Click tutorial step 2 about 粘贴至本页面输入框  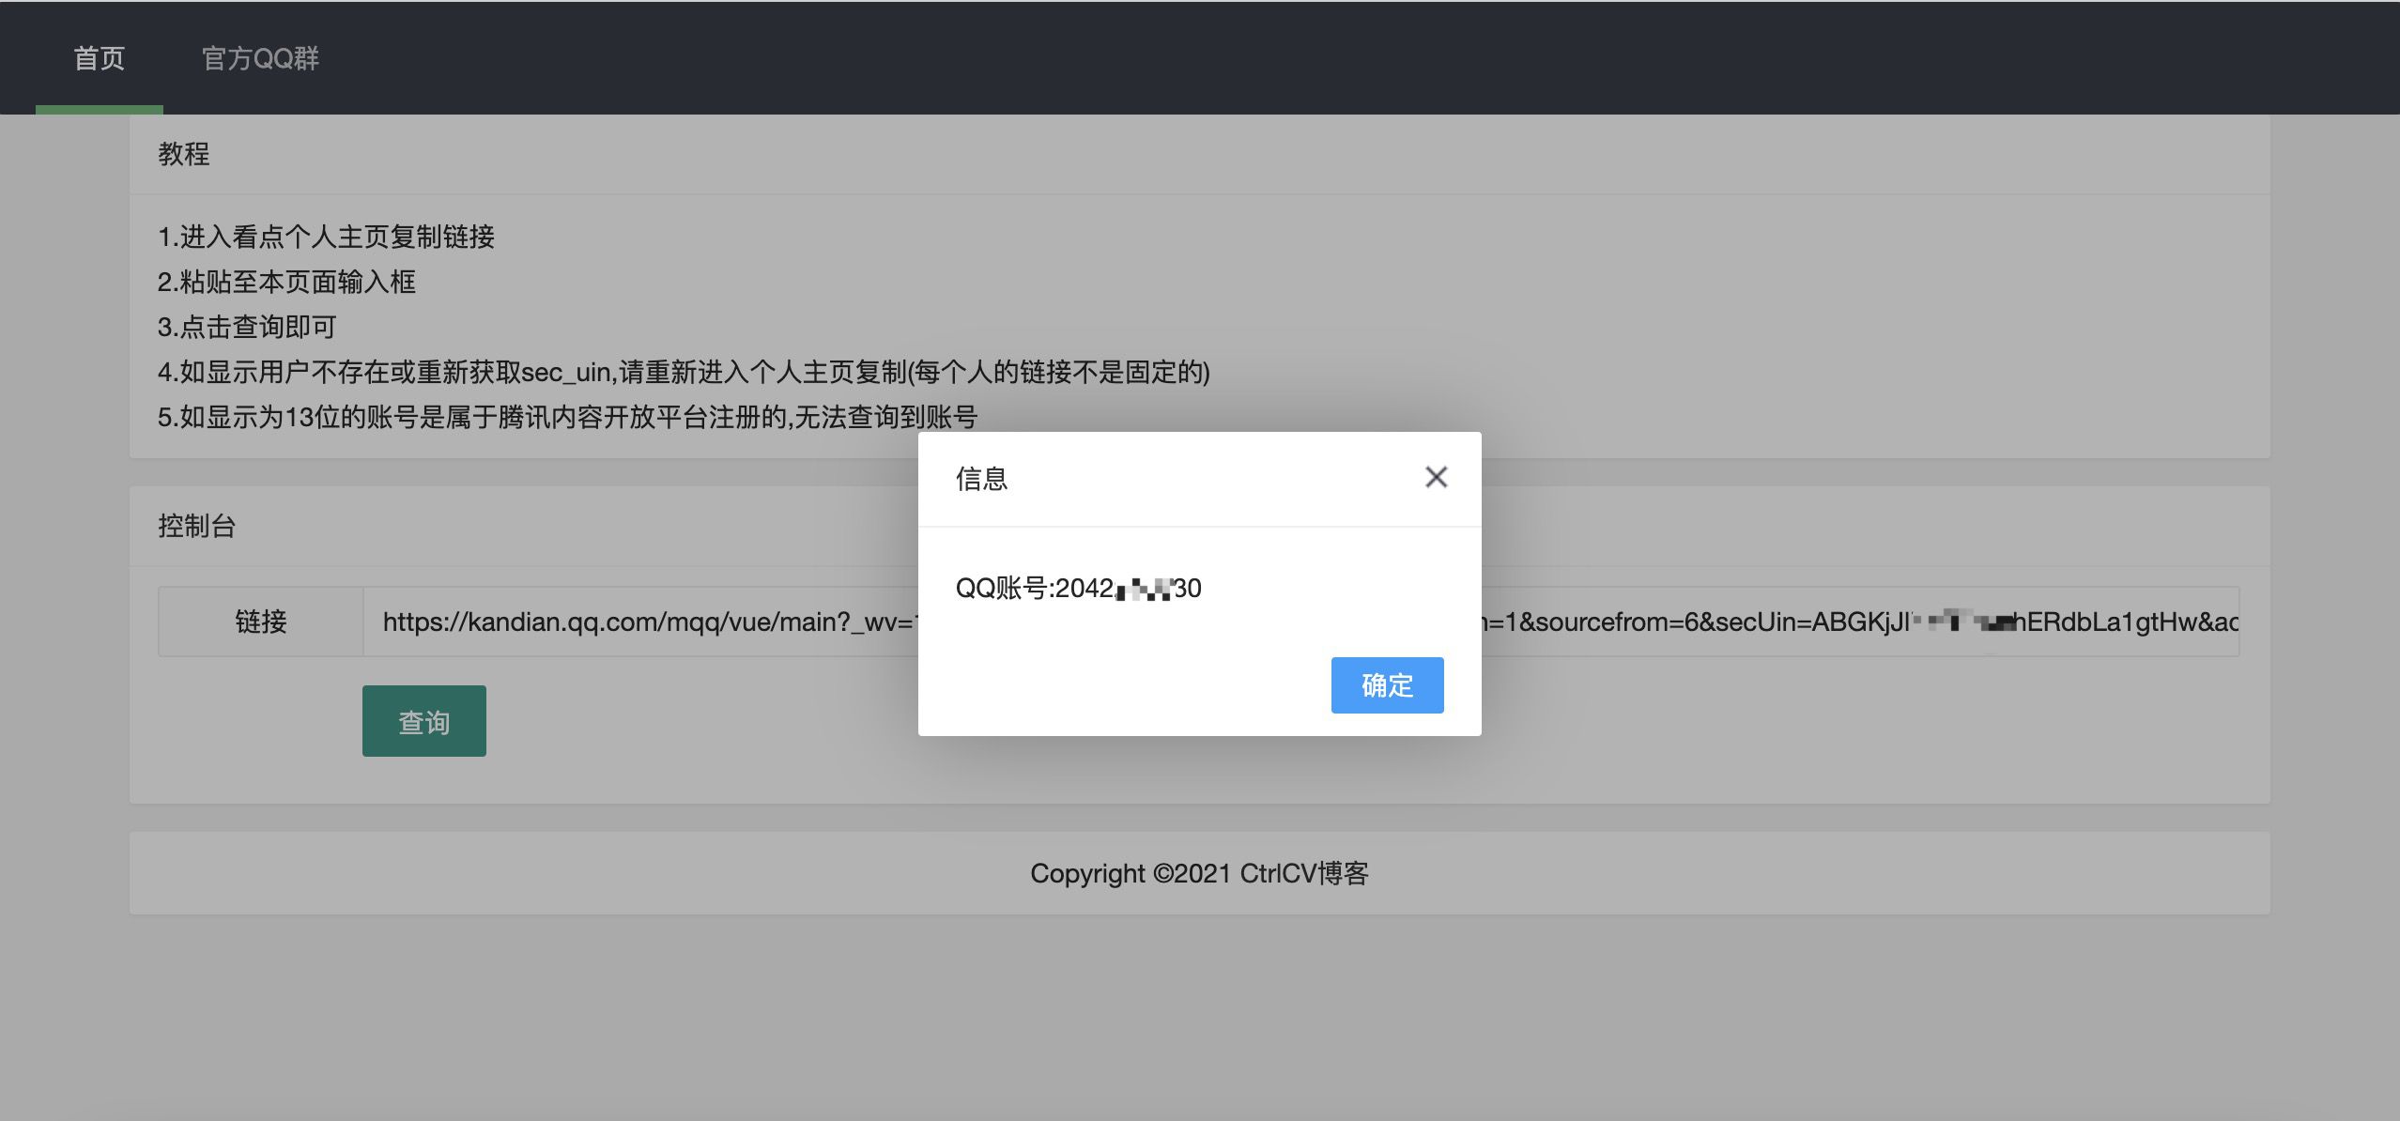[x=286, y=282]
